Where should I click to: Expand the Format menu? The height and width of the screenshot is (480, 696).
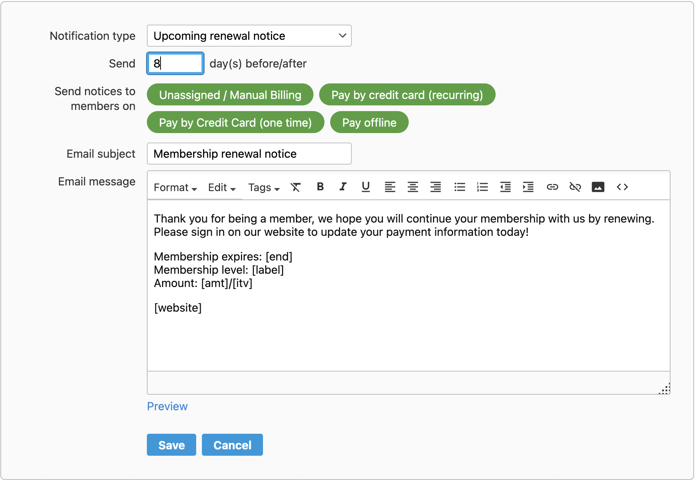tap(175, 188)
